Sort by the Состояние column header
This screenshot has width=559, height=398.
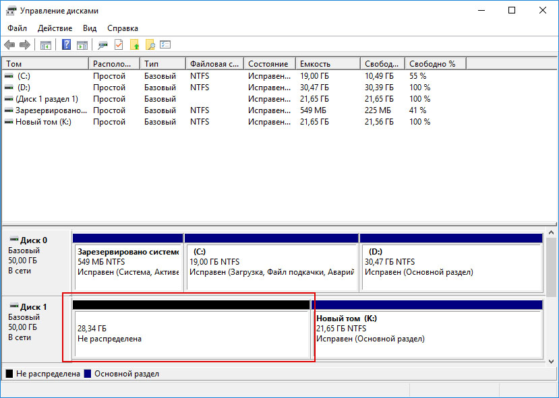[270, 64]
